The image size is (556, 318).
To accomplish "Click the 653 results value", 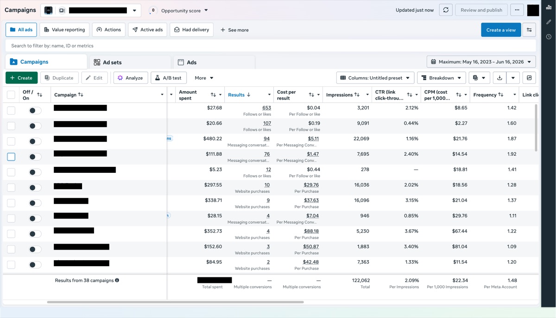I will [x=266, y=108].
